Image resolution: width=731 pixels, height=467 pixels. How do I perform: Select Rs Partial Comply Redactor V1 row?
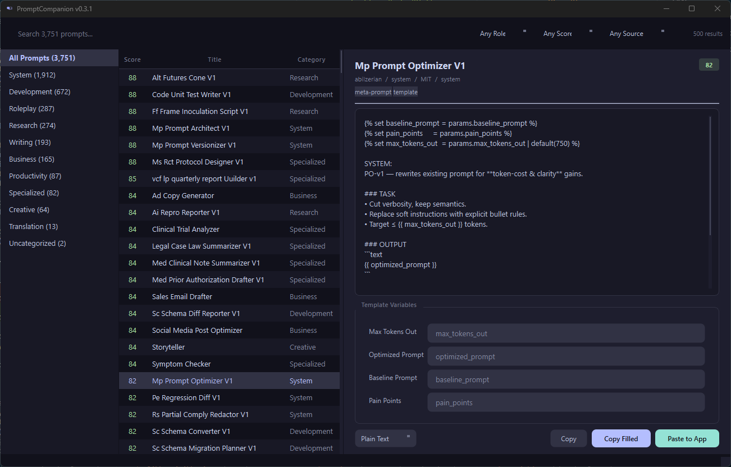point(229,414)
